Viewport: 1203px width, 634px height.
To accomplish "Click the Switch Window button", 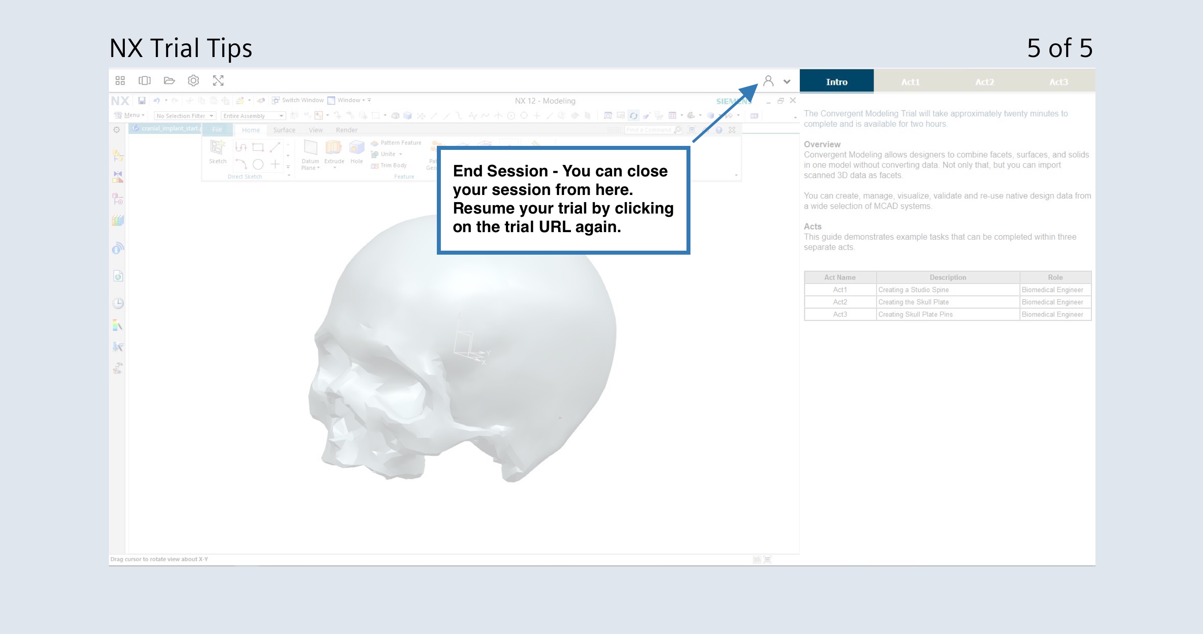I will (298, 100).
